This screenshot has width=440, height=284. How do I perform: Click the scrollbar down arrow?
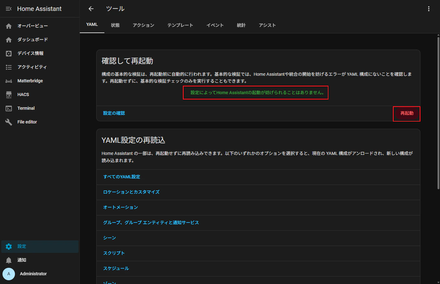click(438, 282)
